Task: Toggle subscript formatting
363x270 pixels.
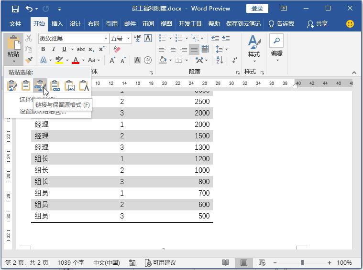Action: click(91, 49)
